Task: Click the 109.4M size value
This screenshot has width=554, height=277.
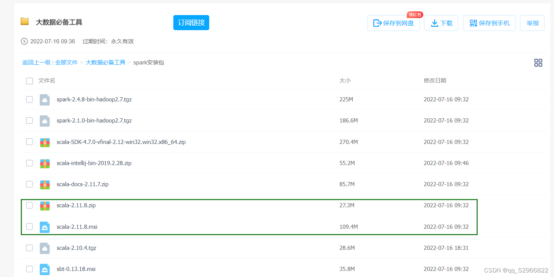Action: 349,227
